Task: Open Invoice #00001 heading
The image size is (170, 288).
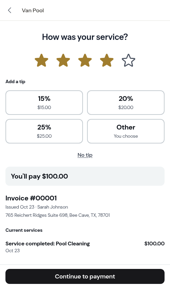Action: pos(31,198)
